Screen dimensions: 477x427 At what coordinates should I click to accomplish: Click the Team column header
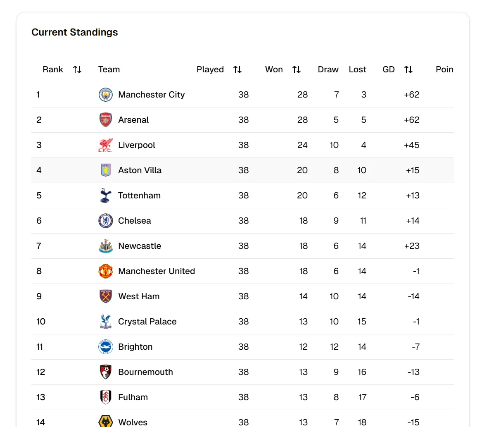click(x=109, y=69)
